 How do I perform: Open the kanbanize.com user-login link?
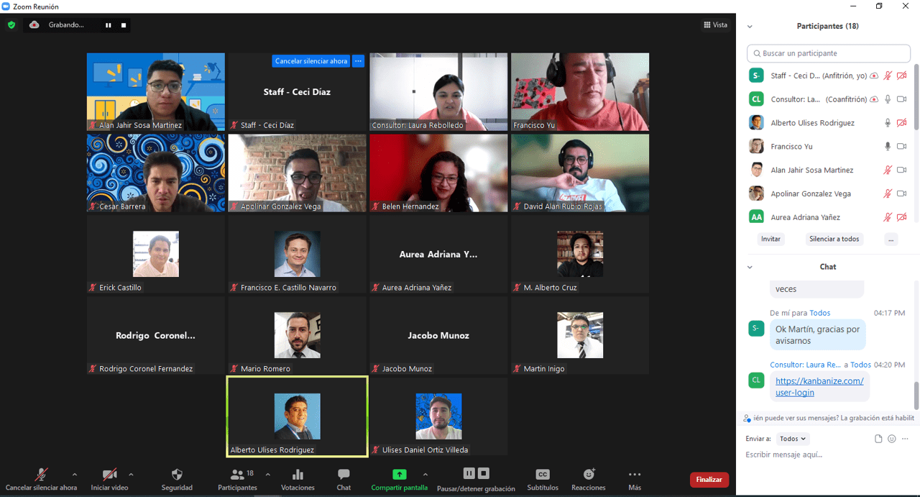(819, 387)
